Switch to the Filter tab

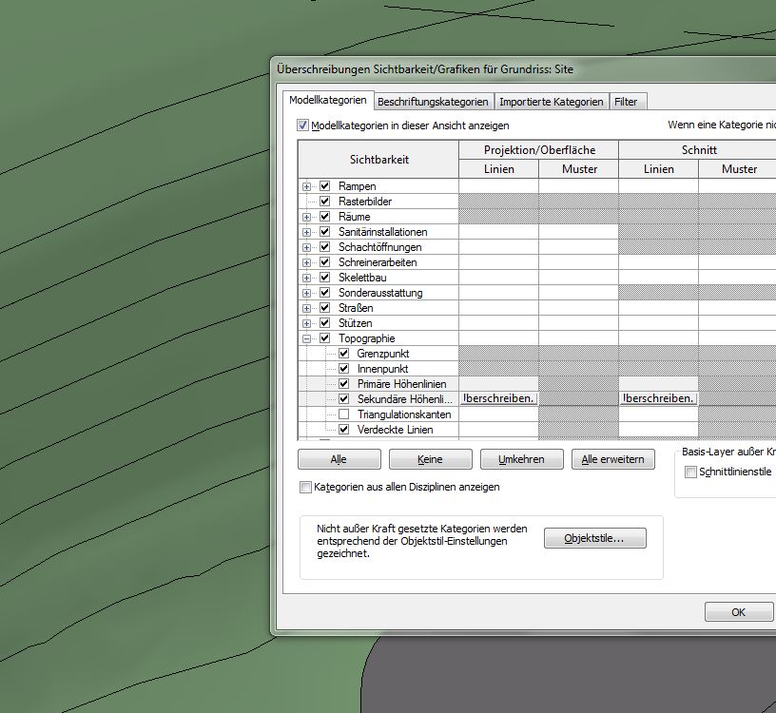tap(626, 102)
